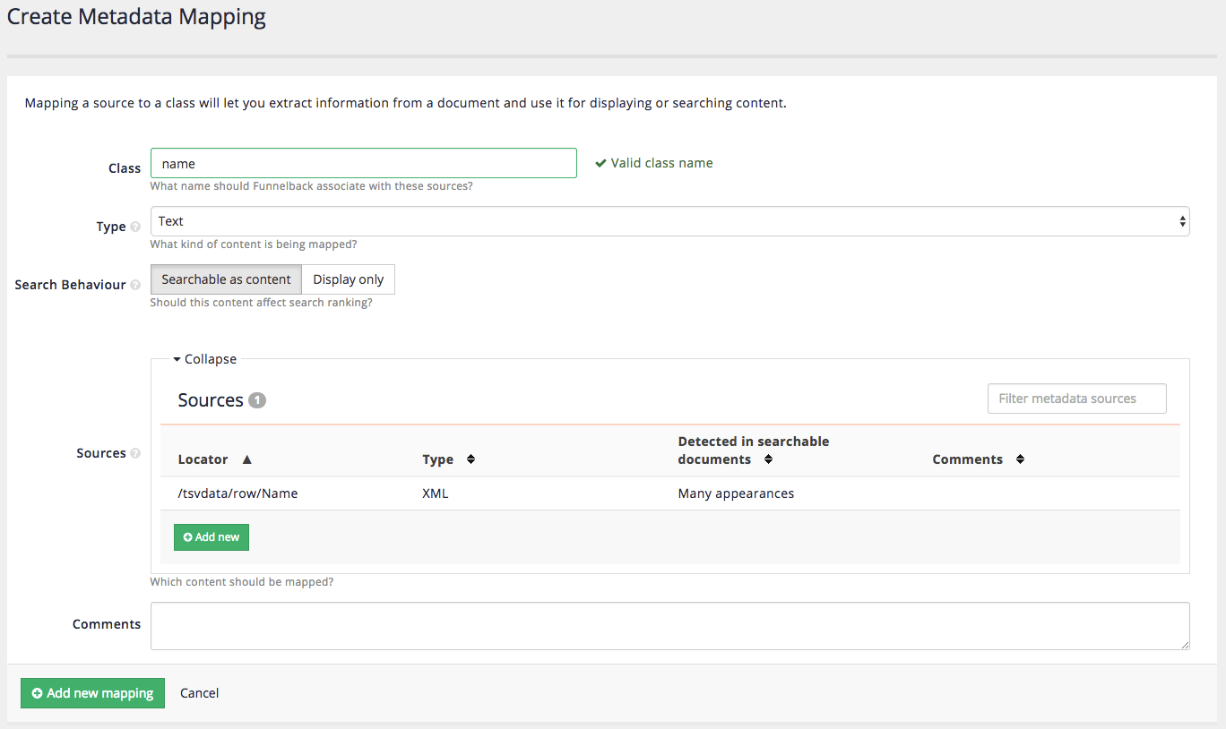1226x729 pixels.
Task: Expand the Type selector arrow
Action: pyautogui.click(x=1181, y=221)
